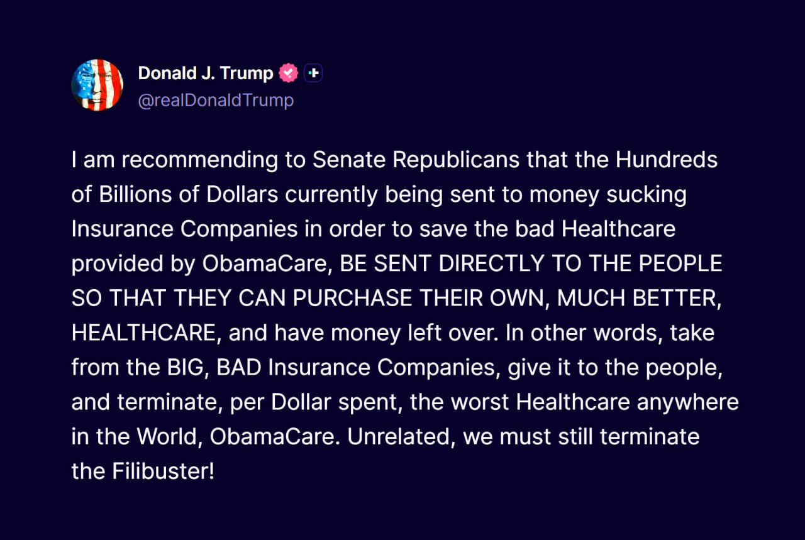The height and width of the screenshot is (540, 805).
Task: Click the pink verified checkmark badge
Action: [288, 74]
